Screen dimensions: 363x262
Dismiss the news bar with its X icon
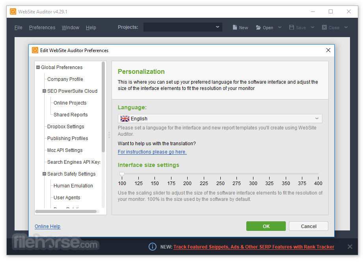click(x=350, y=247)
